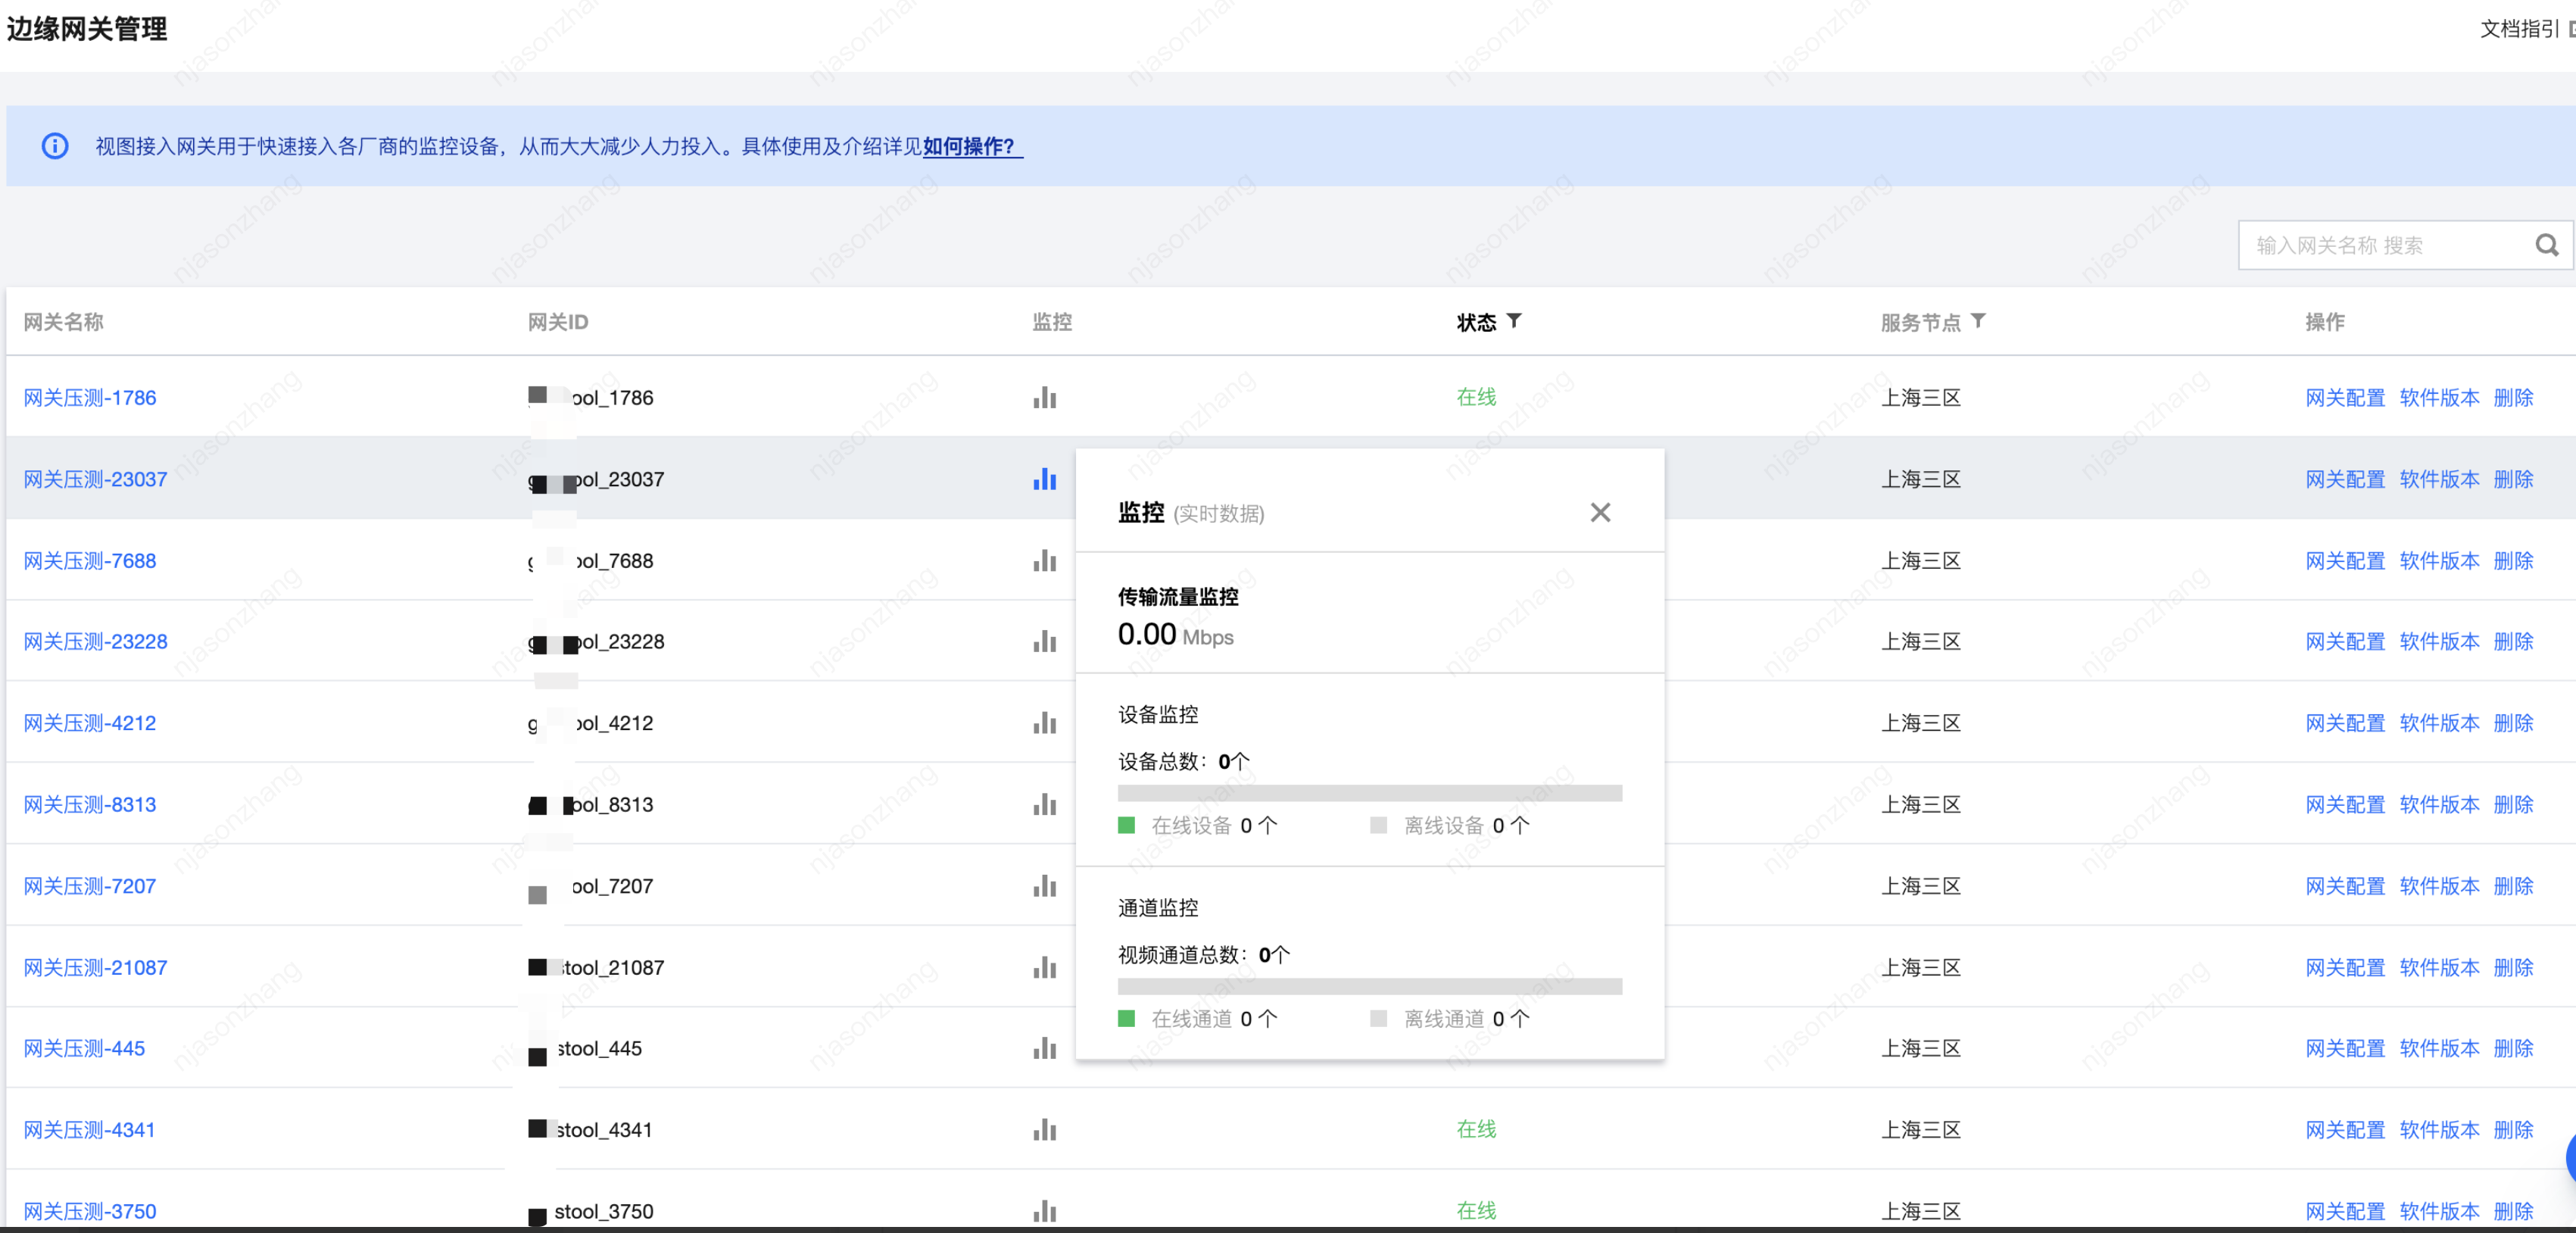Click green 在线设备 legend swatch
The height and width of the screenshot is (1233, 2576).
[x=1126, y=825]
